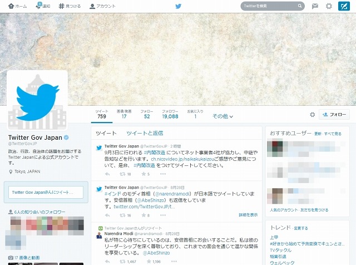The width and height of the screenshot is (356, 265).
Task: Click the Twitter bird logo in top bar
Action: 179,6
